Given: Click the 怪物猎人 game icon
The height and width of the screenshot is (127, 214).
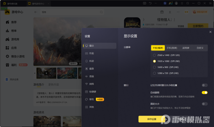Looking at the screenshot, I should click(132, 23).
